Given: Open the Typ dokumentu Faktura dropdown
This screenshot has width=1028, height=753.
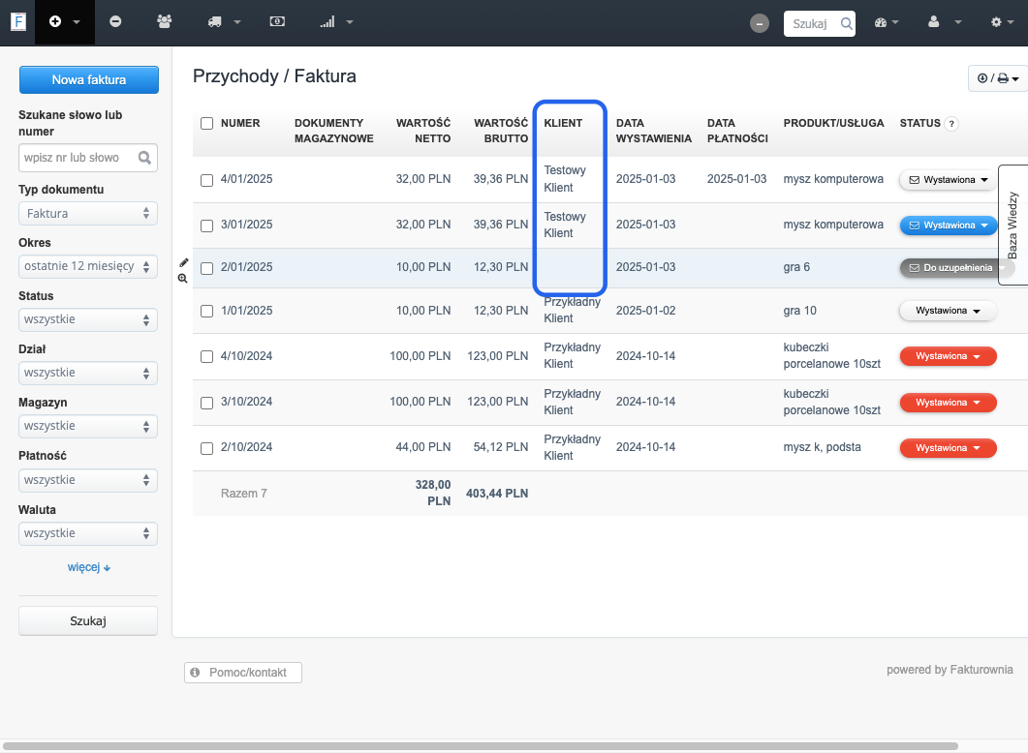Looking at the screenshot, I should [88, 214].
